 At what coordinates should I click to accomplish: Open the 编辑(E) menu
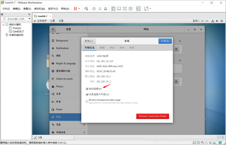(x=17, y=9)
